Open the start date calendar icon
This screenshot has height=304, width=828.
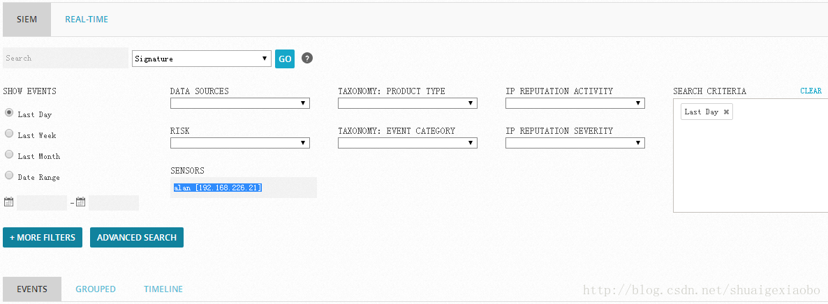(8, 202)
